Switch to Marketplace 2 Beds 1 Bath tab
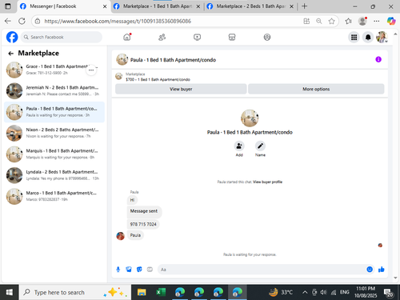 [x=250, y=6]
